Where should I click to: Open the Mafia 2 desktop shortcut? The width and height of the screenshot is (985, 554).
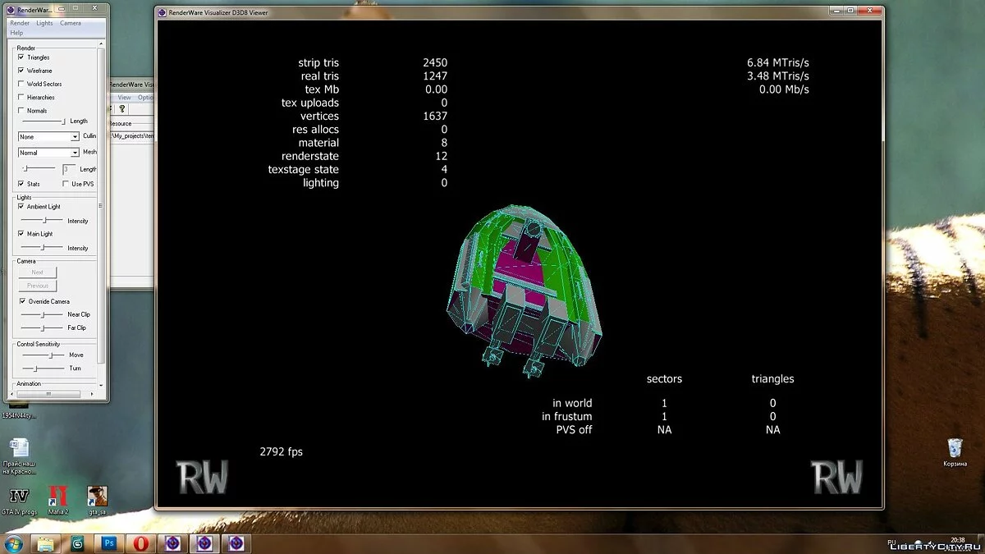pyautogui.click(x=57, y=497)
